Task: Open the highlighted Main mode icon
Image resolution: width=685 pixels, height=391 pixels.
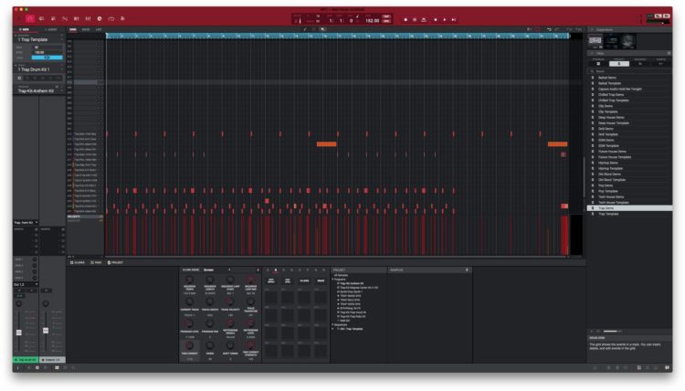Action: 30,19
